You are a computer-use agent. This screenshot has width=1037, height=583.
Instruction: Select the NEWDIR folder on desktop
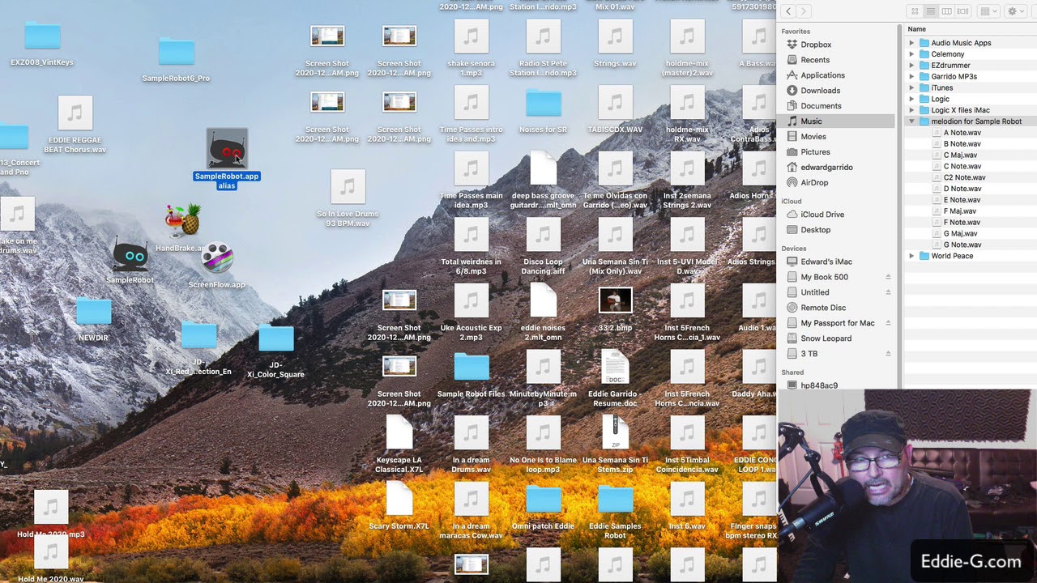click(93, 312)
